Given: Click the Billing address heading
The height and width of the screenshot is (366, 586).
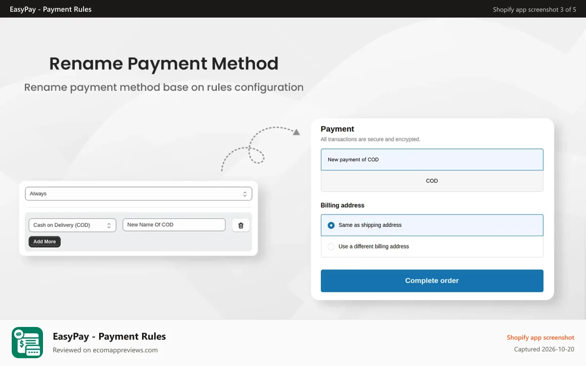Looking at the screenshot, I should click(342, 205).
